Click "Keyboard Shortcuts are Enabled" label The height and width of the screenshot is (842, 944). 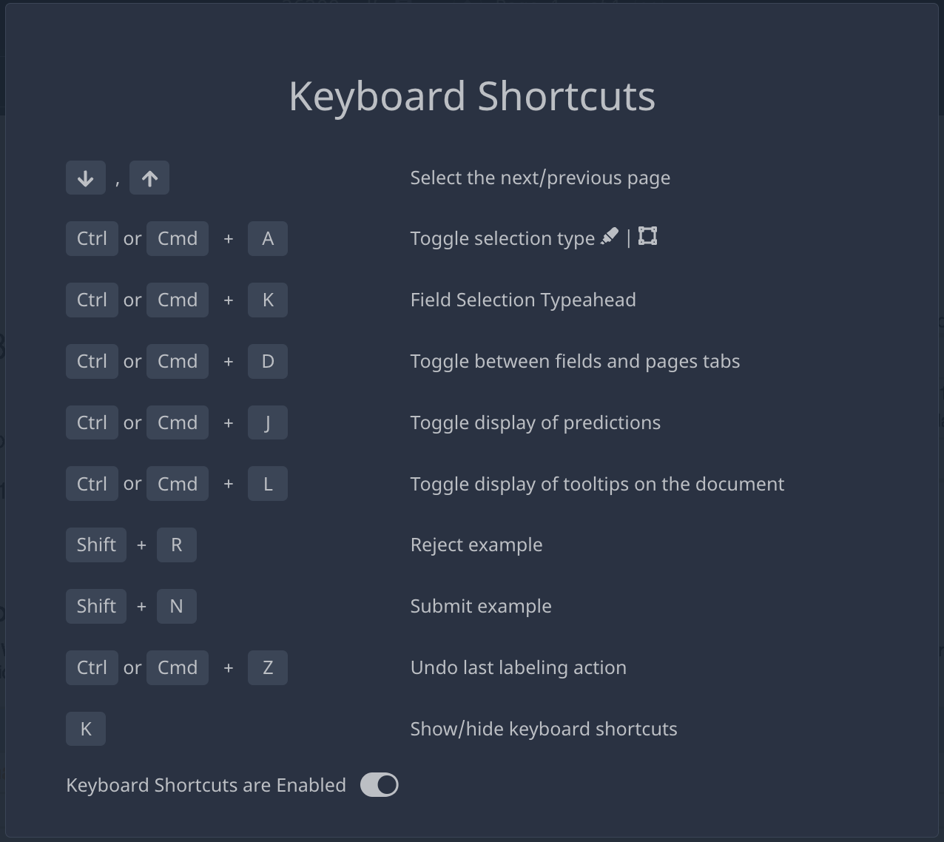coord(206,785)
